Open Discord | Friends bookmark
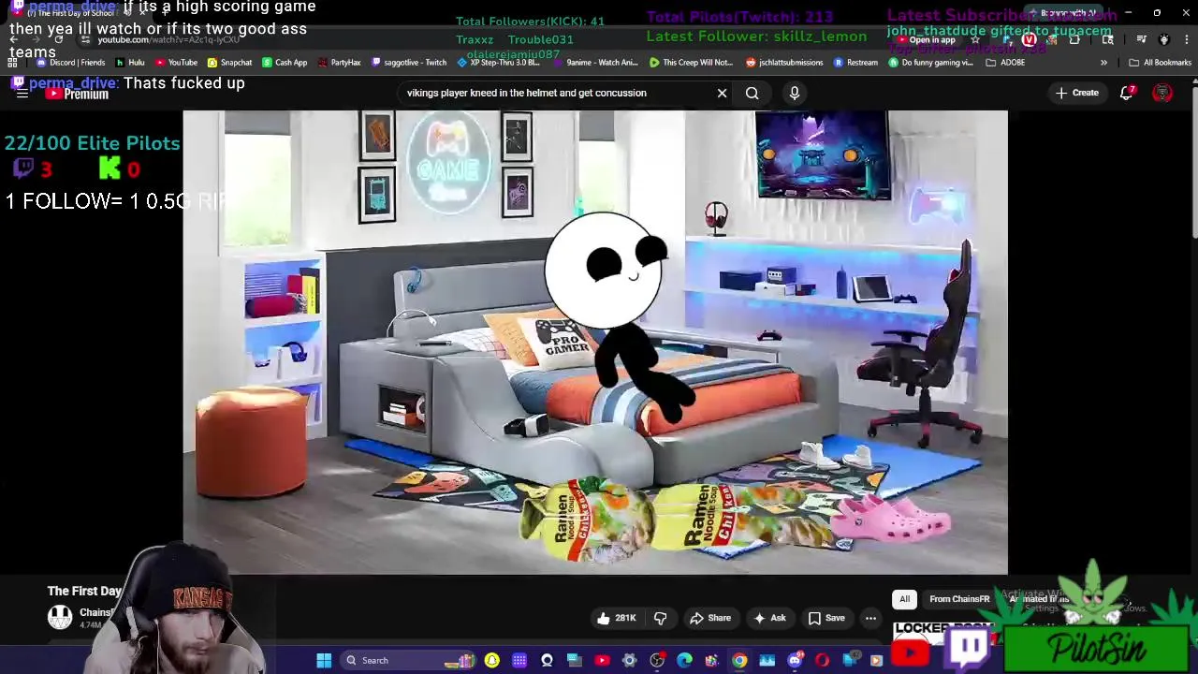This screenshot has height=674, width=1198. point(71,63)
